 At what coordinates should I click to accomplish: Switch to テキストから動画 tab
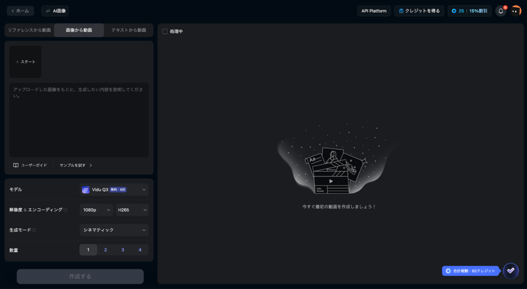(129, 30)
